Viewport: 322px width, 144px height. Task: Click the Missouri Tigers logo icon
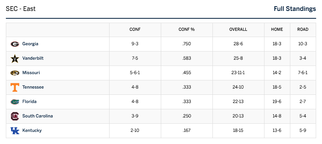click(x=15, y=73)
